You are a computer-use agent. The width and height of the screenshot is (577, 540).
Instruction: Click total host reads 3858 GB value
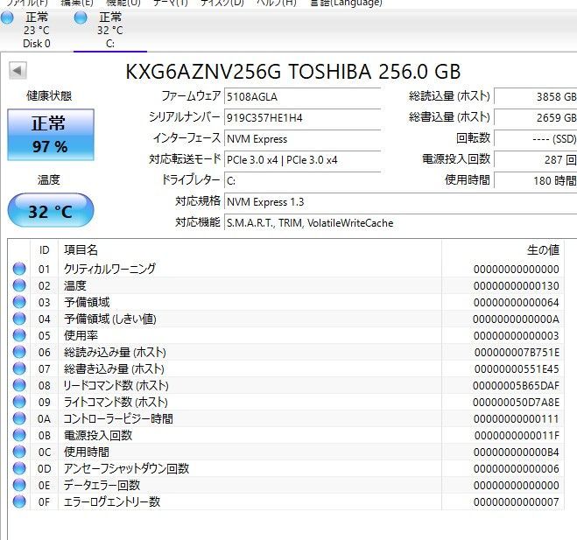coord(536,97)
